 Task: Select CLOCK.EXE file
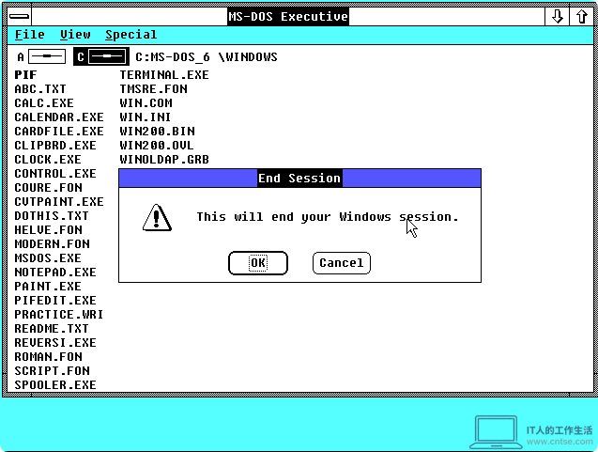tap(48, 160)
